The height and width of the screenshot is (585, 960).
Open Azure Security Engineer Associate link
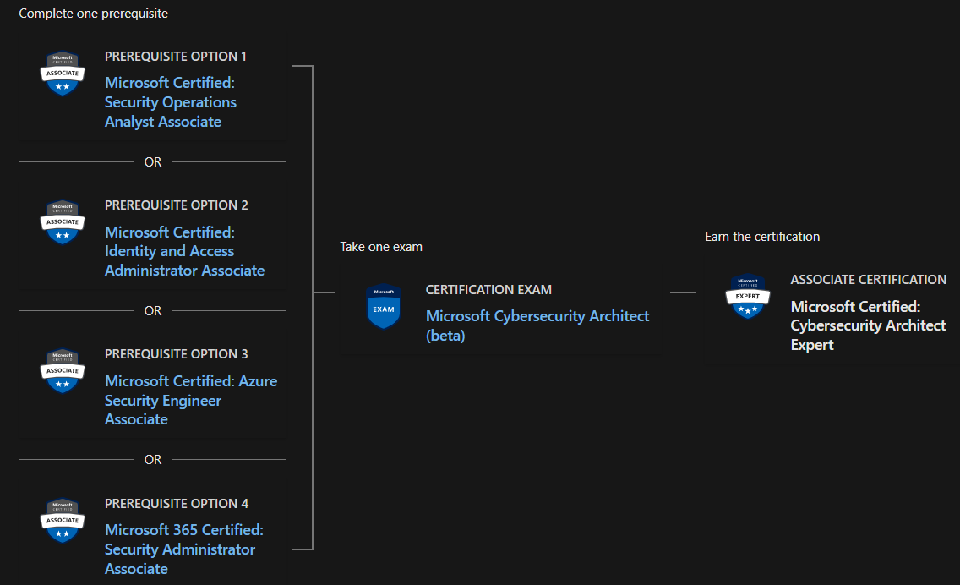(190, 400)
